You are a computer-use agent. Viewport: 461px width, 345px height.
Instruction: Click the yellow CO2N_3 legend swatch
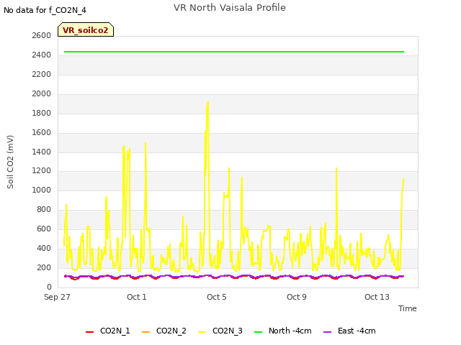coord(202,332)
